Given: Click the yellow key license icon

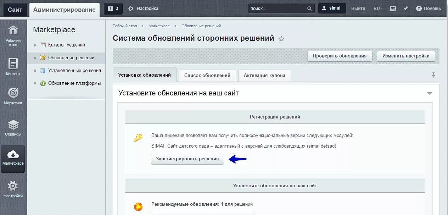Looking at the screenshot, I should tap(138, 138).
